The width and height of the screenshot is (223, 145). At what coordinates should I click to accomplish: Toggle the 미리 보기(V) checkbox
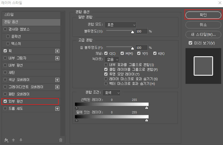coord(190,43)
